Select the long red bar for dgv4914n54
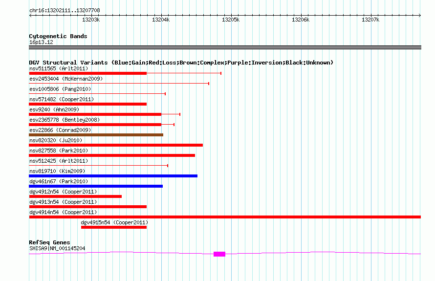The width and height of the screenshot is (435, 281). click(225, 217)
